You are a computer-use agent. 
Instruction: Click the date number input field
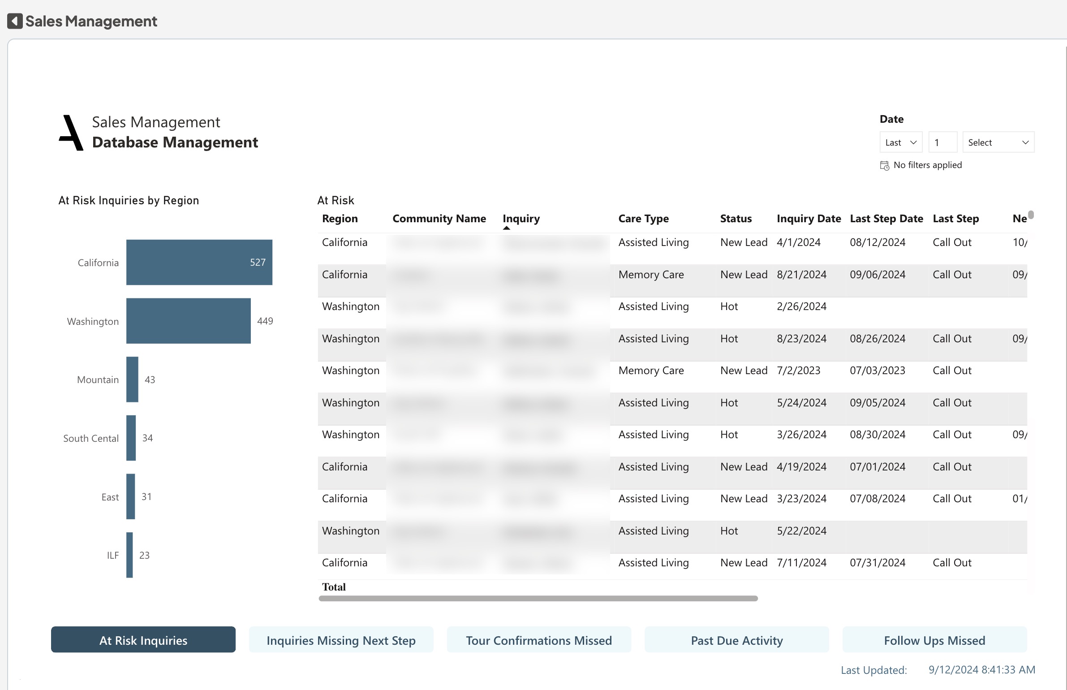click(942, 142)
